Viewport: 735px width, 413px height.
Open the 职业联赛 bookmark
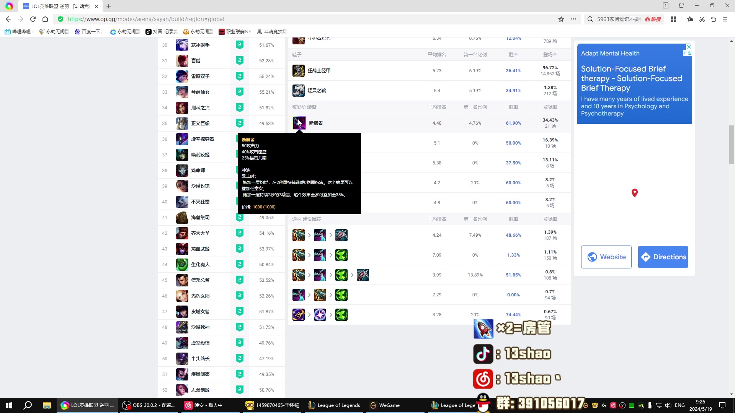coord(235,32)
